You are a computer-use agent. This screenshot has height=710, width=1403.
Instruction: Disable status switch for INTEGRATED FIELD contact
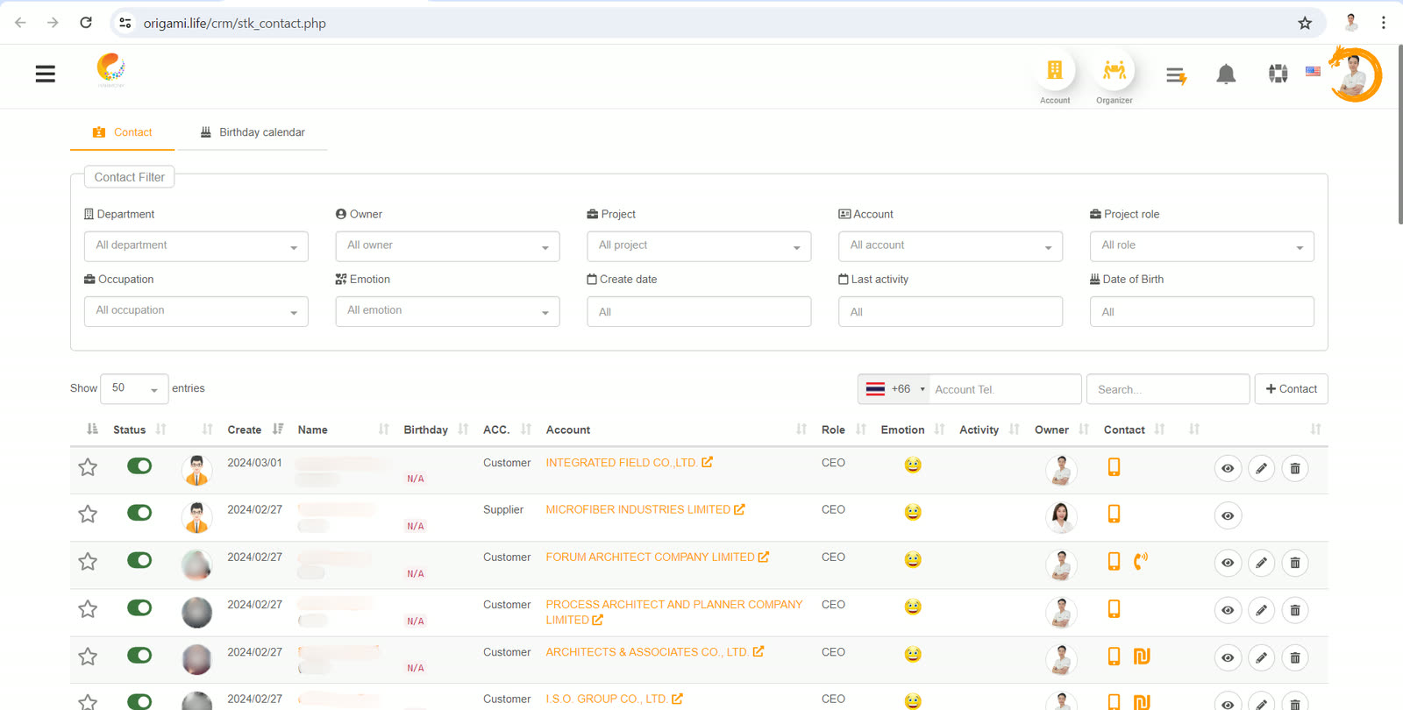[139, 465]
